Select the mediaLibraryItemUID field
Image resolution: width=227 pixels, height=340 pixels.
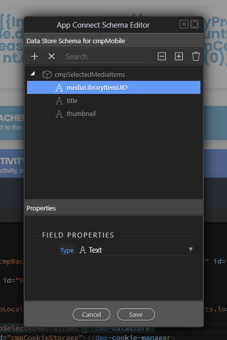(114, 87)
